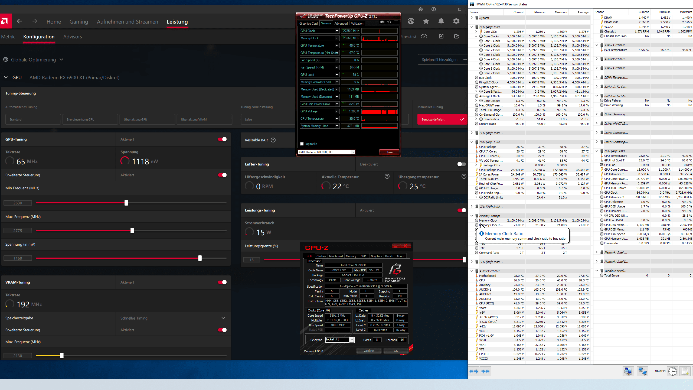Toggle Erweiterte Steuerung under GPU-Tuning
The width and height of the screenshot is (693, 390).
222,175
